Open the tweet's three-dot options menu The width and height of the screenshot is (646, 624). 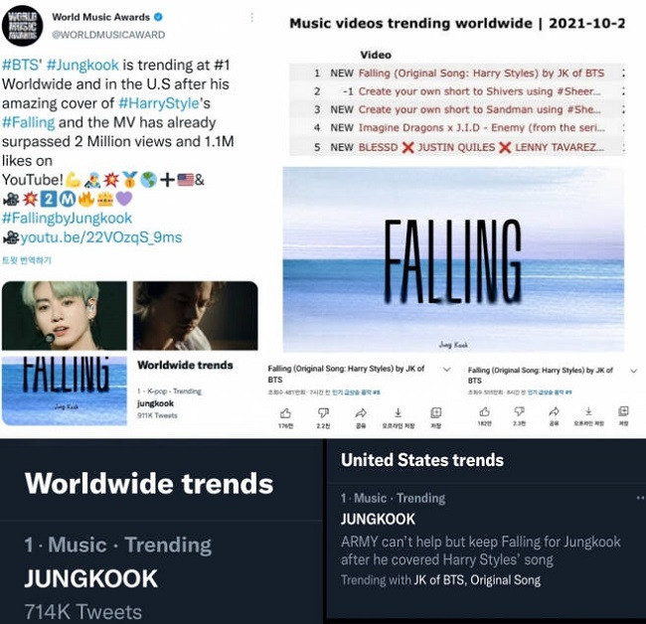(x=252, y=17)
